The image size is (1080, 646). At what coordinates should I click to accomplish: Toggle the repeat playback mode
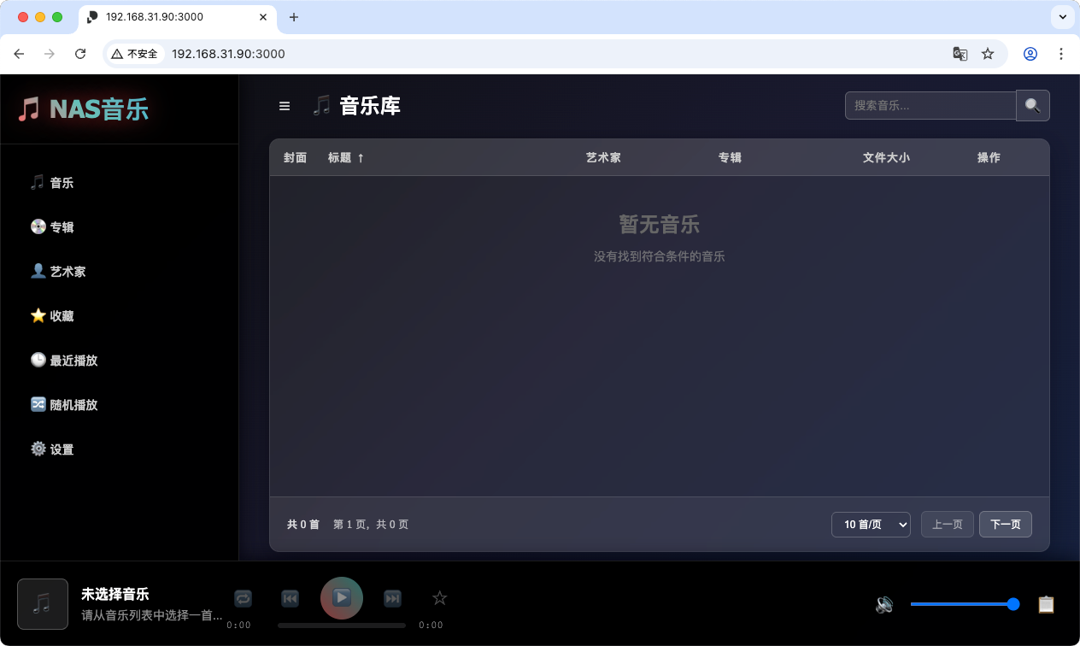(242, 598)
